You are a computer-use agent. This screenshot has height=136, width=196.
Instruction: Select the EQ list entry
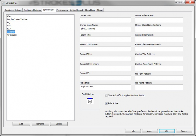click(9, 22)
